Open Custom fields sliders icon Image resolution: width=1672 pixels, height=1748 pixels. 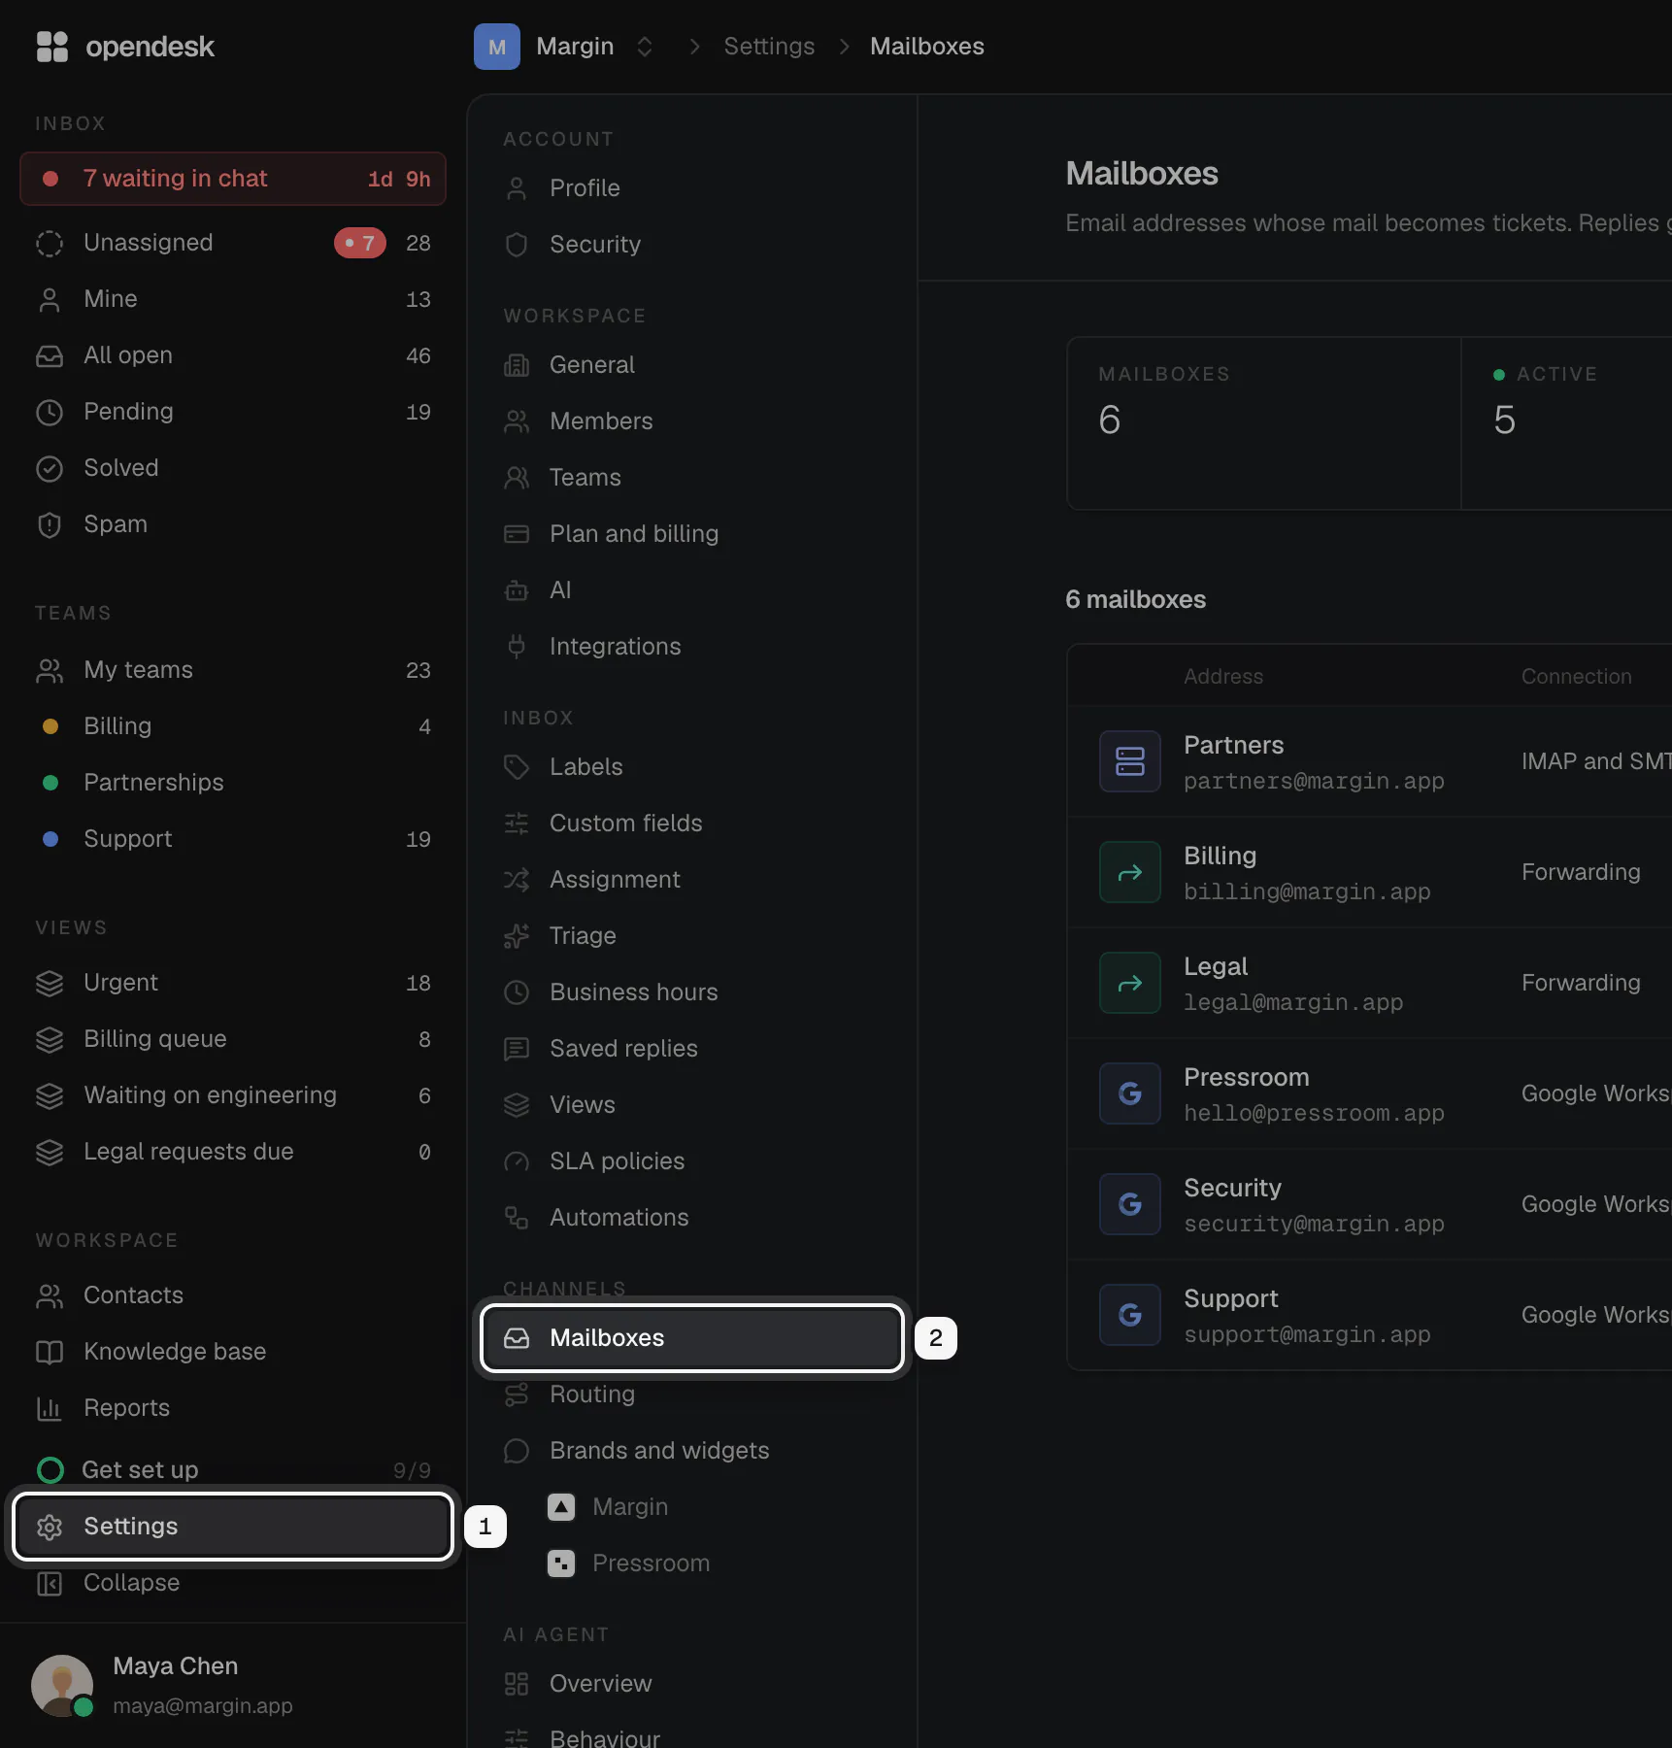pos(517,824)
